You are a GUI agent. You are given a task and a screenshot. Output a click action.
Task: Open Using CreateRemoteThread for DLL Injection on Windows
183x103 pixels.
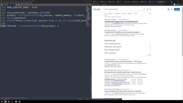[x=123, y=91]
